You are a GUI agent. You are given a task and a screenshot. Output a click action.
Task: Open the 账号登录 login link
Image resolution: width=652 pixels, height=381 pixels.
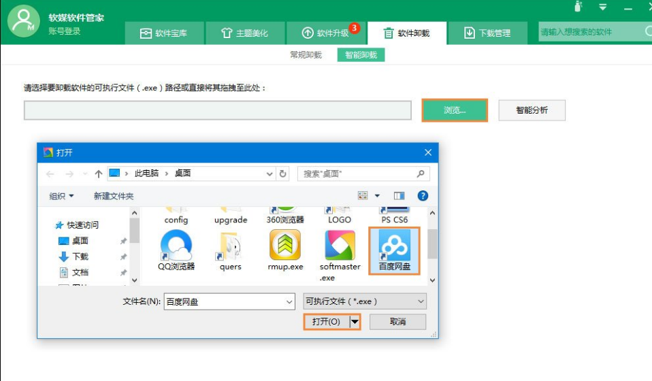(65, 31)
